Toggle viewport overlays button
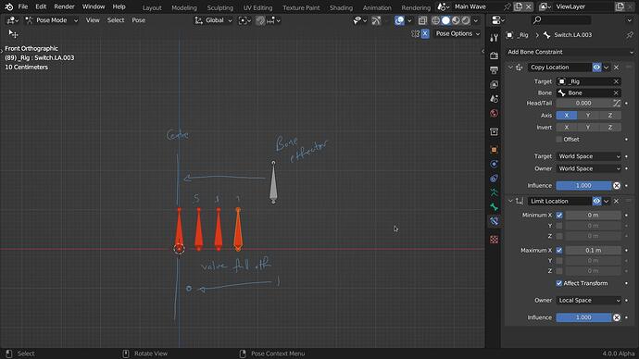The height and width of the screenshot is (359, 639). click(399, 20)
